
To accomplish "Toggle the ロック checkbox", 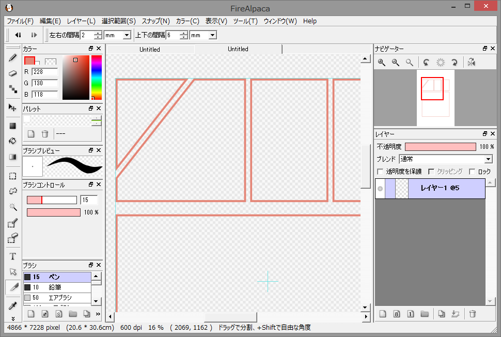I will click(x=472, y=172).
